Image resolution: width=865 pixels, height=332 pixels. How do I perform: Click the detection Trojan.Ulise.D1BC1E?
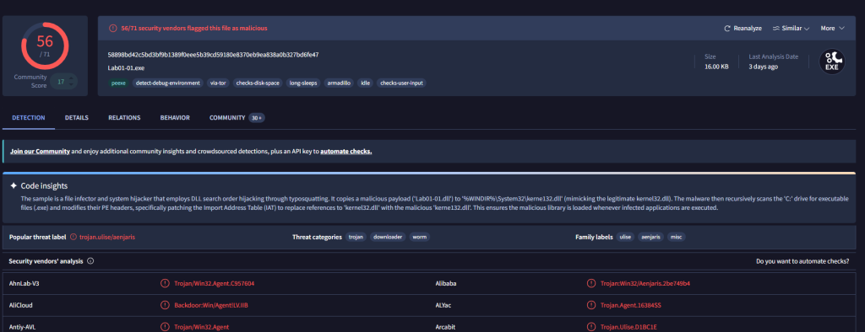628,326
